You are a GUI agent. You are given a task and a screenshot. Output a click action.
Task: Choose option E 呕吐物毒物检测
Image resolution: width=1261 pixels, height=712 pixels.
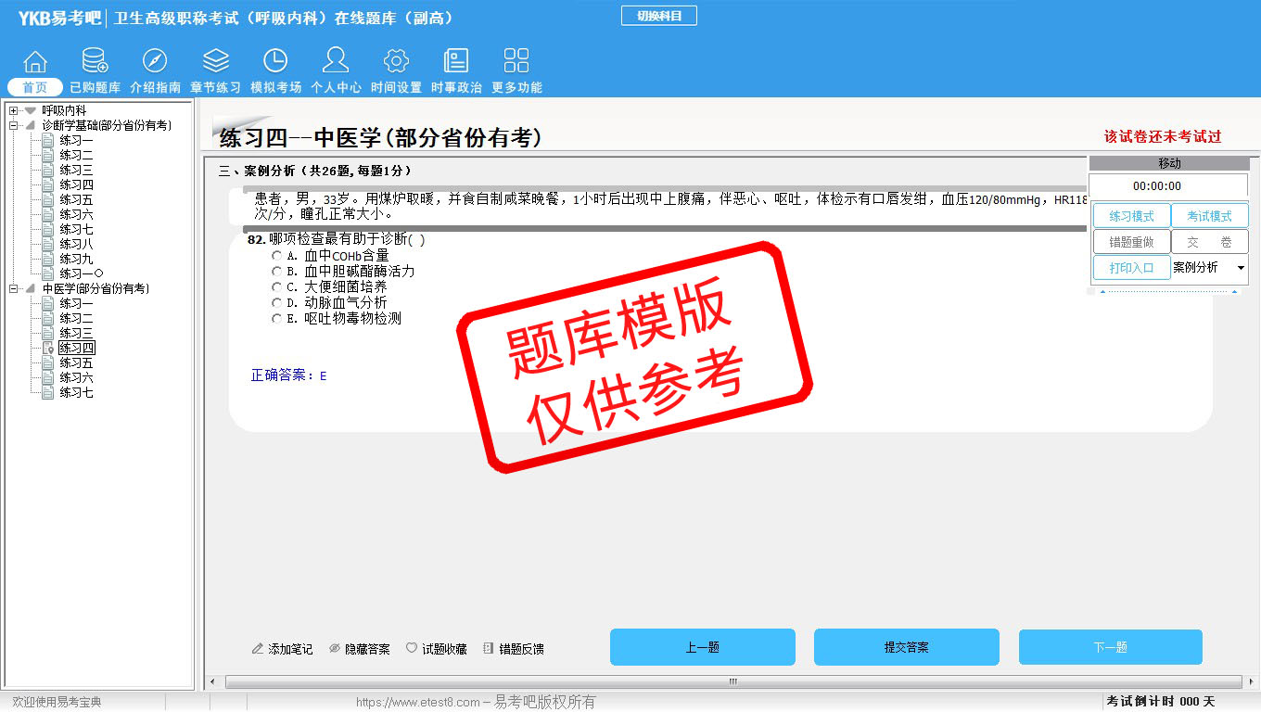[276, 319]
